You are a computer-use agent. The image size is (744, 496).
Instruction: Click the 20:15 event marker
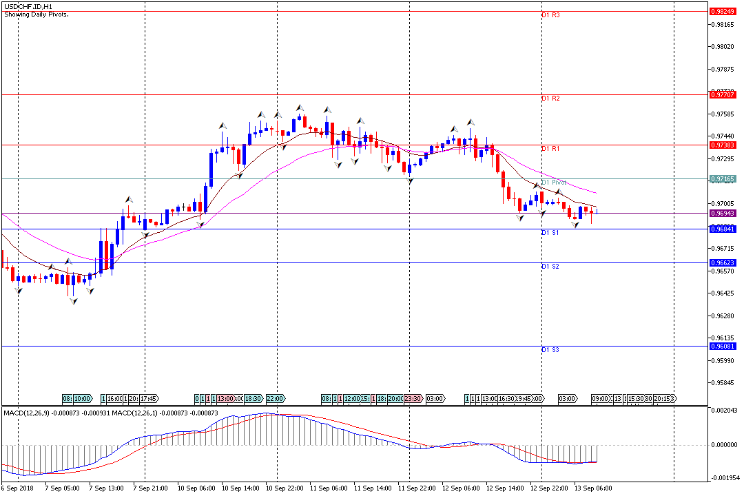click(664, 399)
